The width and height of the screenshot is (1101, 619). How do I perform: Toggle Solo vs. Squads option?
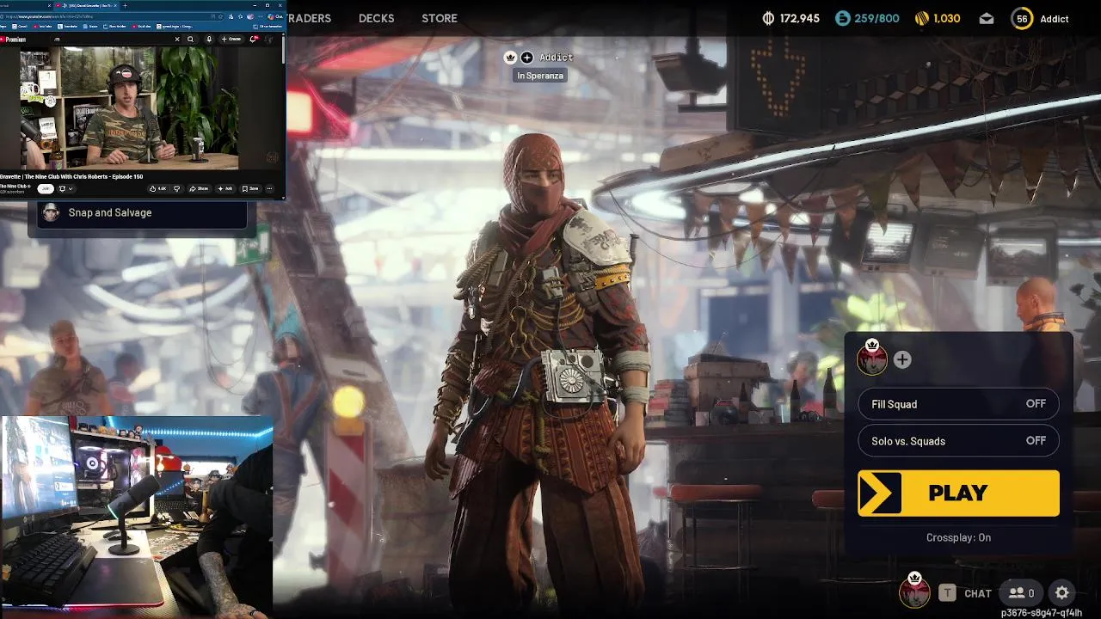958,441
